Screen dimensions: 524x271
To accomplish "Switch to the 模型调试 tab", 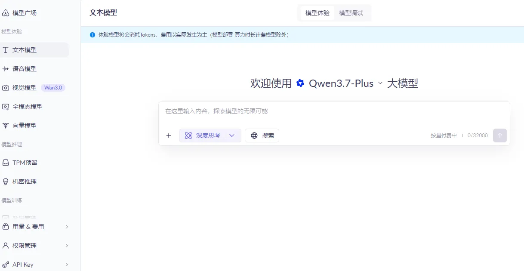I will click(x=351, y=13).
